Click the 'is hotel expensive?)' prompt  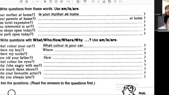(16, 23)
